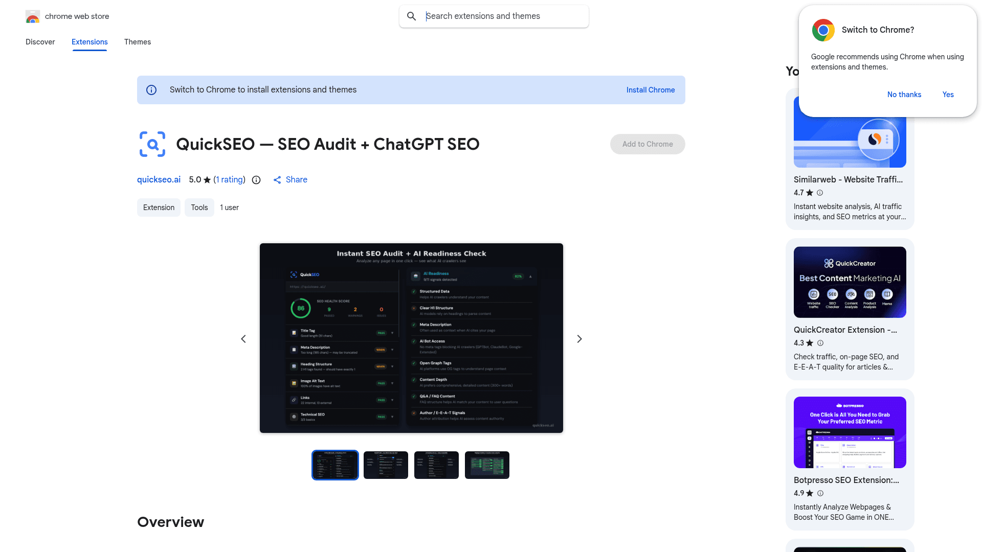982x552 pixels.
Task: Show the previous screenshot with the left arrow
Action: click(x=243, y=338)
